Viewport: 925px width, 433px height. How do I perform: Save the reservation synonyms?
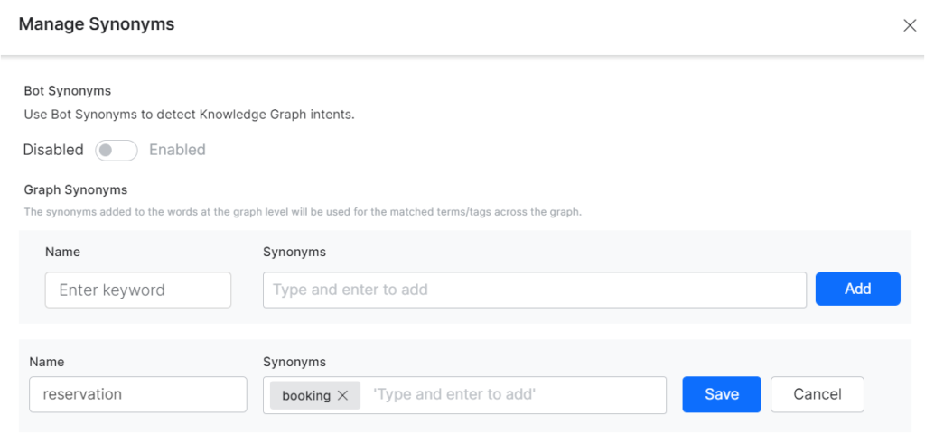[721, 394]
